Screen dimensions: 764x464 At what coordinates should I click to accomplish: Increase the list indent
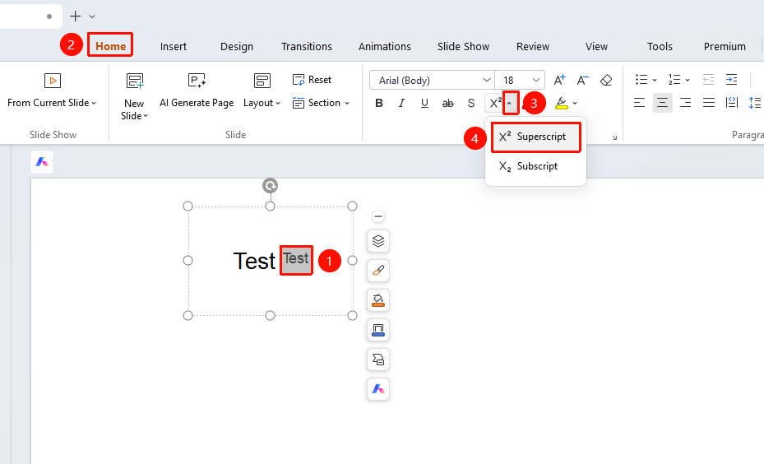pyautogui.click(x=731, y=80)
